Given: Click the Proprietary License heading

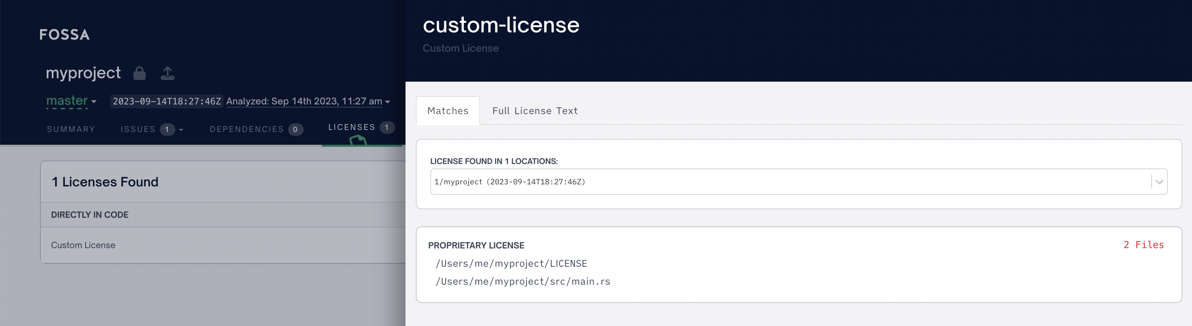Looking at the screenshot, I should tap(476, 245).
